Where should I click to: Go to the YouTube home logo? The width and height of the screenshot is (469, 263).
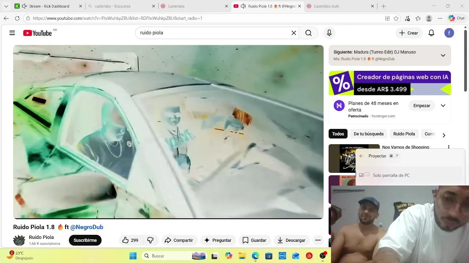coord(37,33)
